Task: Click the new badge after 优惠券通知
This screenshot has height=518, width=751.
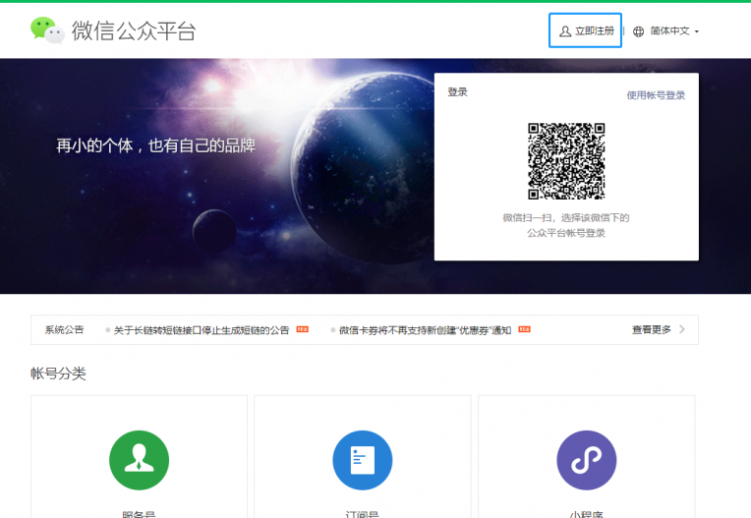Action: (x=525, y=329)
